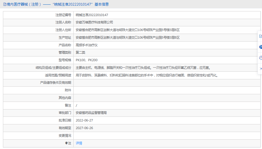Click the 其他内容 label

coord(65,98)
